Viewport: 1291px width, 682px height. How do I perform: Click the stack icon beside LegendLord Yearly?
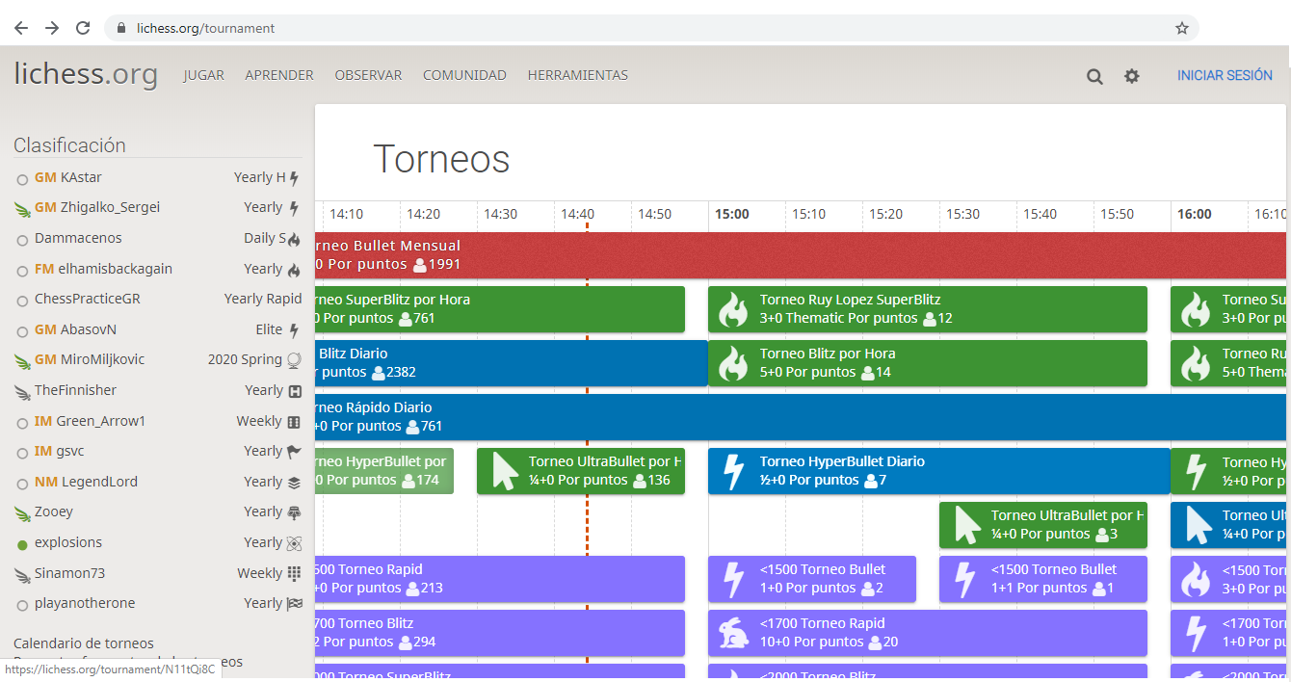tap(294, 483)
